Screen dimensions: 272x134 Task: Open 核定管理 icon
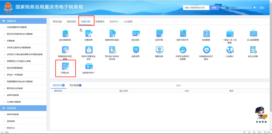[x=207, y=34]
